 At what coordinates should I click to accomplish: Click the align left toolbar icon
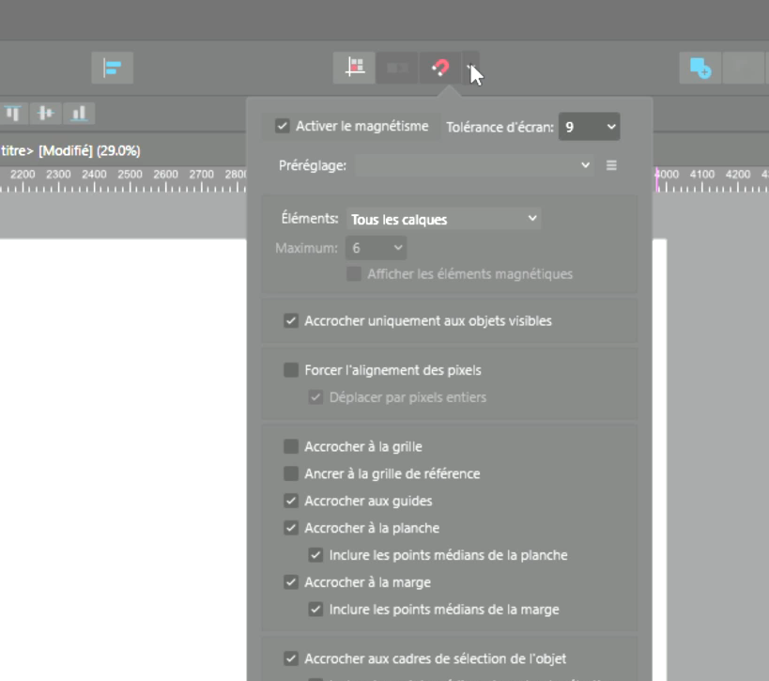click(113, 68)
